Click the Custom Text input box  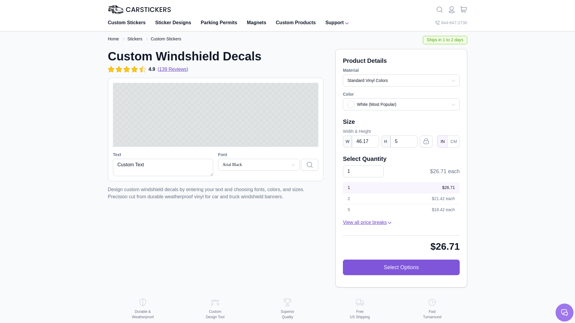click(x=163, y=167)
